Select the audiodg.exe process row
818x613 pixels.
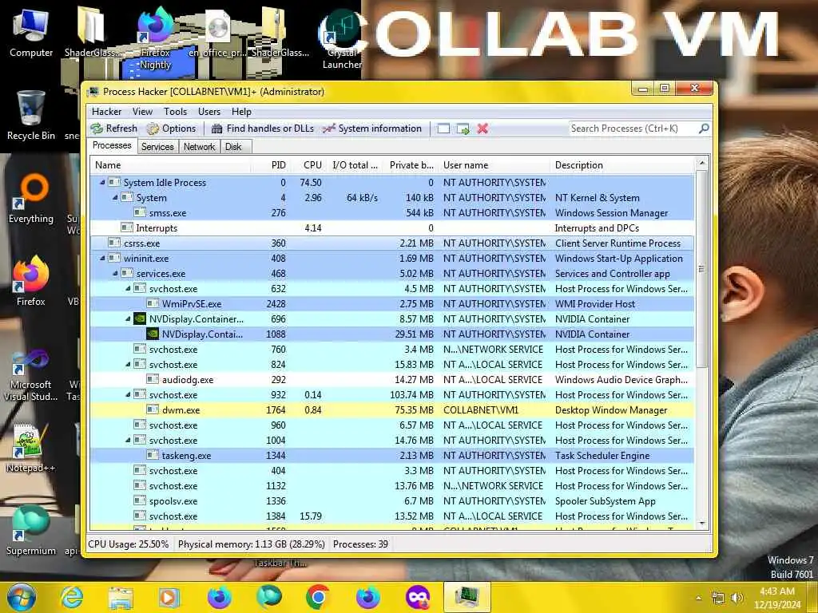[391, 379]
